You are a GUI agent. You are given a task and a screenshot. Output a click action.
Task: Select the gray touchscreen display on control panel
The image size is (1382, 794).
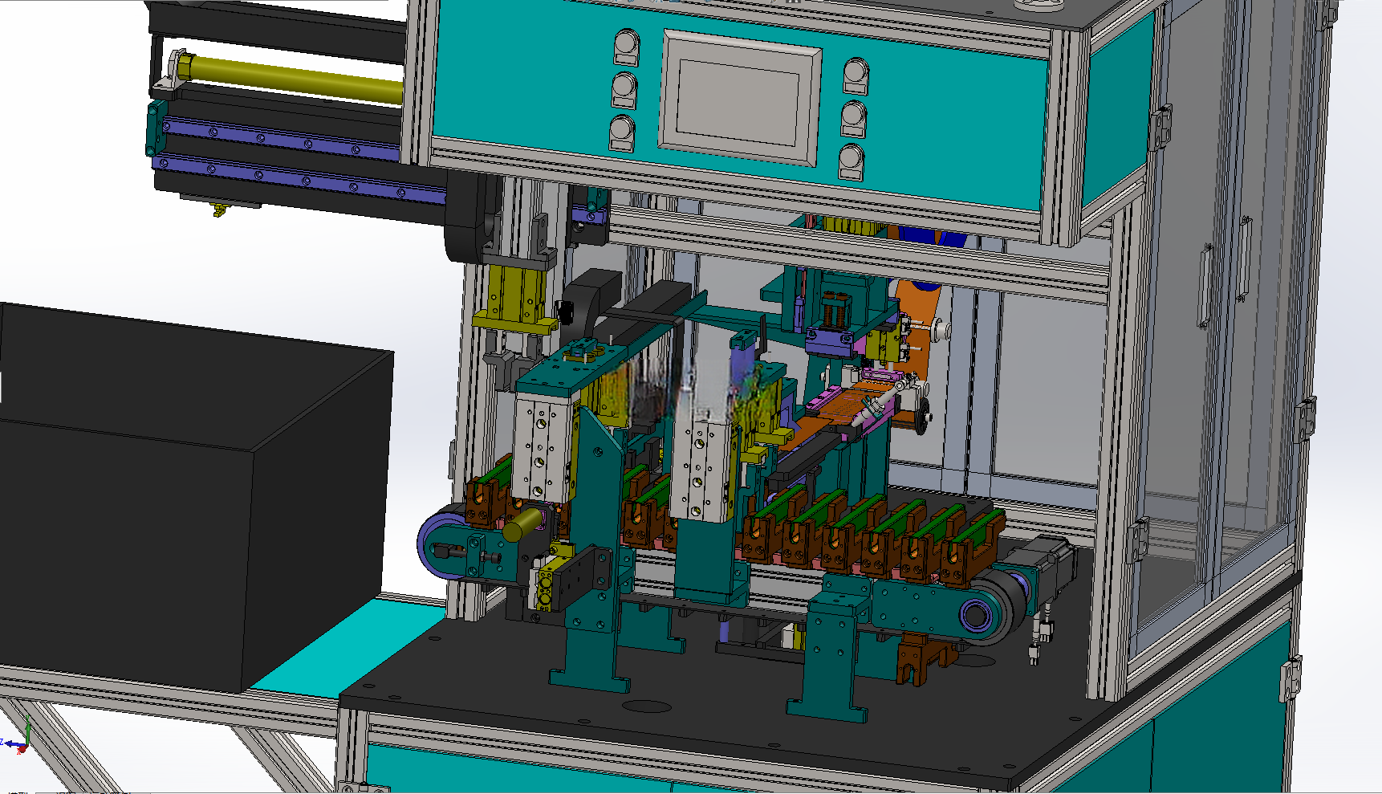pos(741,98)
